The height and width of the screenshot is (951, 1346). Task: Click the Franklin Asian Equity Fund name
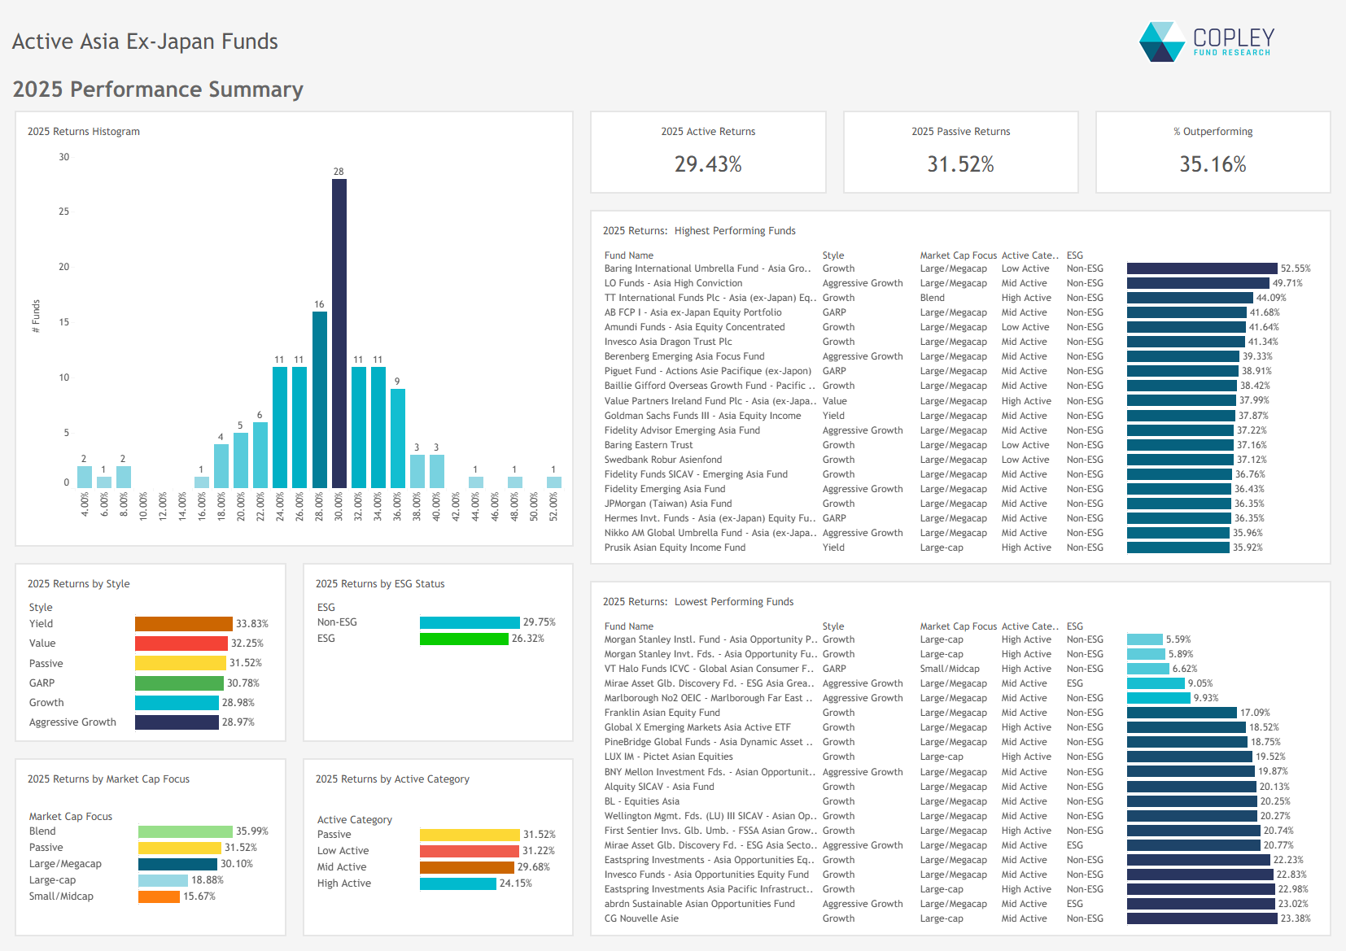tap(662, 713)
